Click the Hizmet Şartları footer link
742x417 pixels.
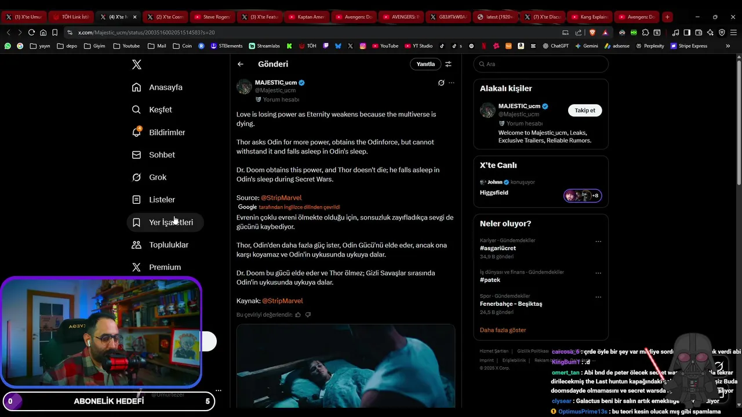click(494, 351)
